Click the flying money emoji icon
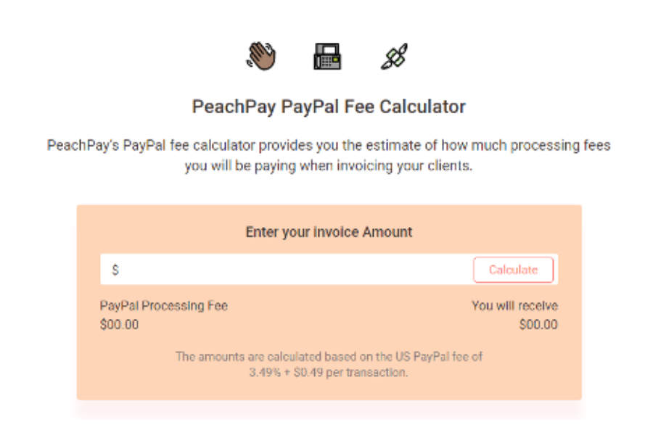 click(x=394, y=57)
